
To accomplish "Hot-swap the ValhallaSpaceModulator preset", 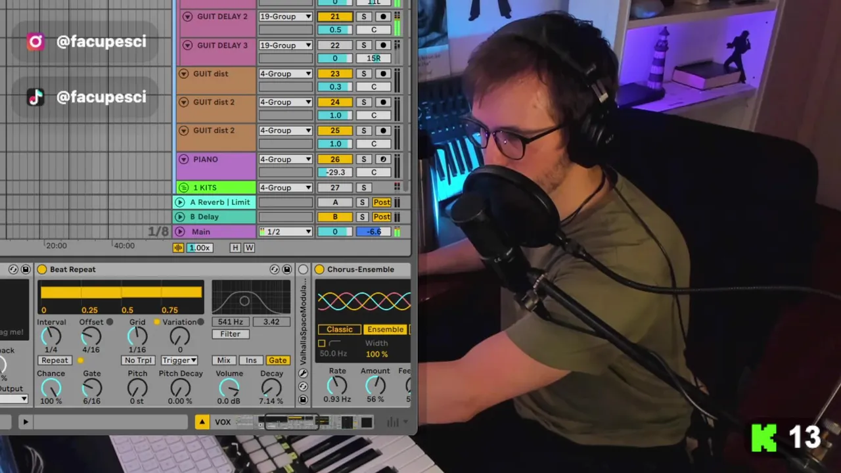I will pyautogui.click(x=303, y=386).
